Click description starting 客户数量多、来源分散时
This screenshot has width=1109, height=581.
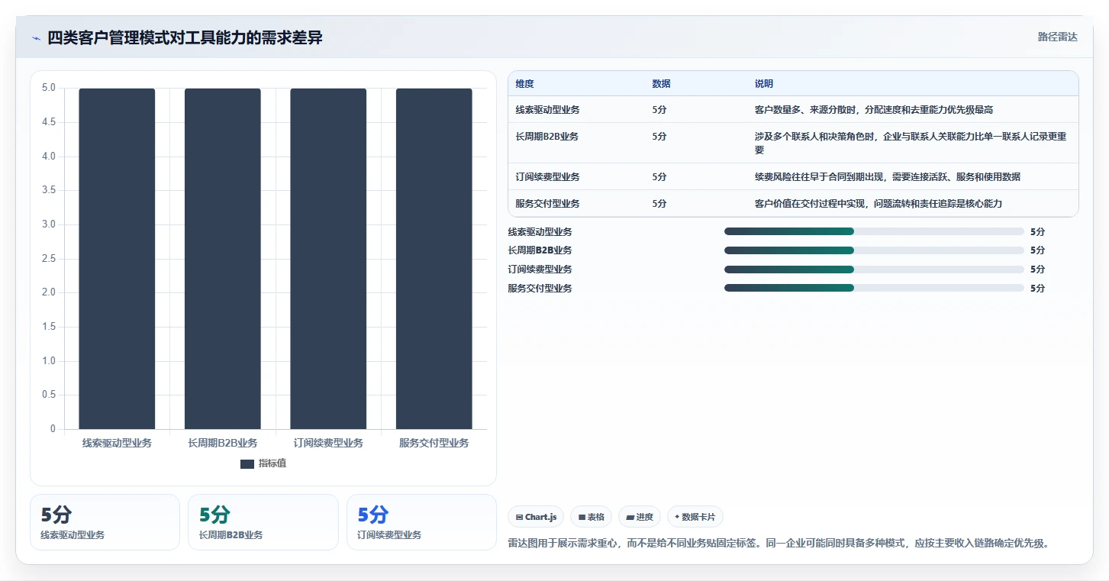click(874, 110)
